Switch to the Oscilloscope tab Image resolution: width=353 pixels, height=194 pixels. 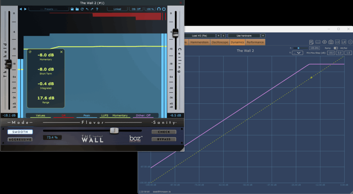coord(220,42)
